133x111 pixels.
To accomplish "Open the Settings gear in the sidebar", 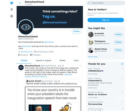I will coord(12,16).
